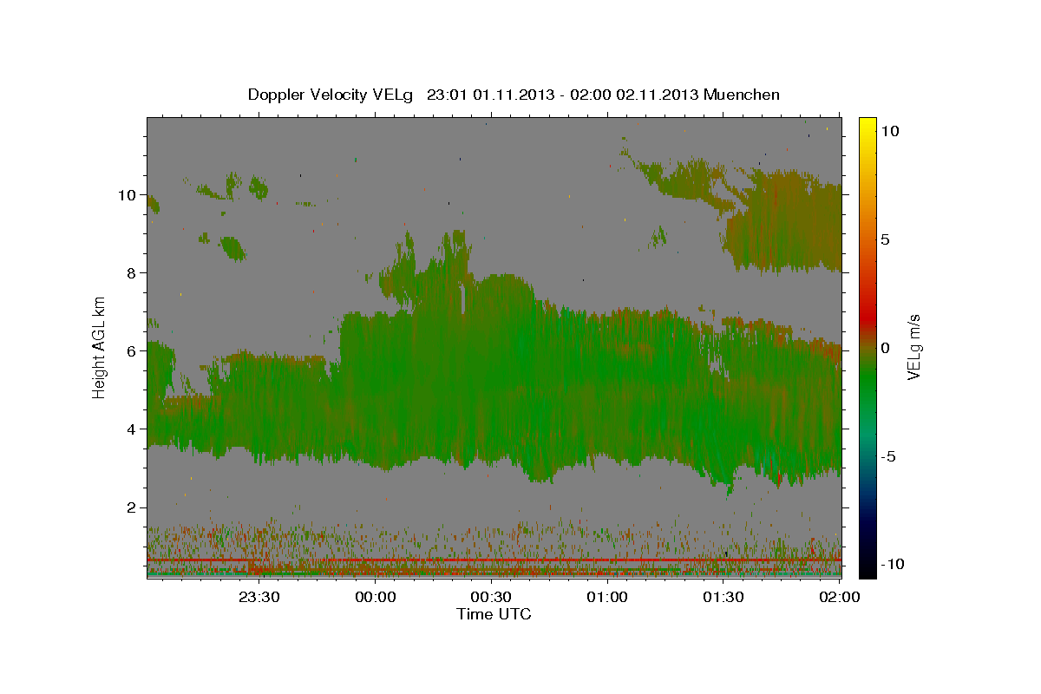This screenshot has width=1041, height=694.
Task: Select the 00:30 time tick label
Action: pyautogui.click(x=491, y=597)
